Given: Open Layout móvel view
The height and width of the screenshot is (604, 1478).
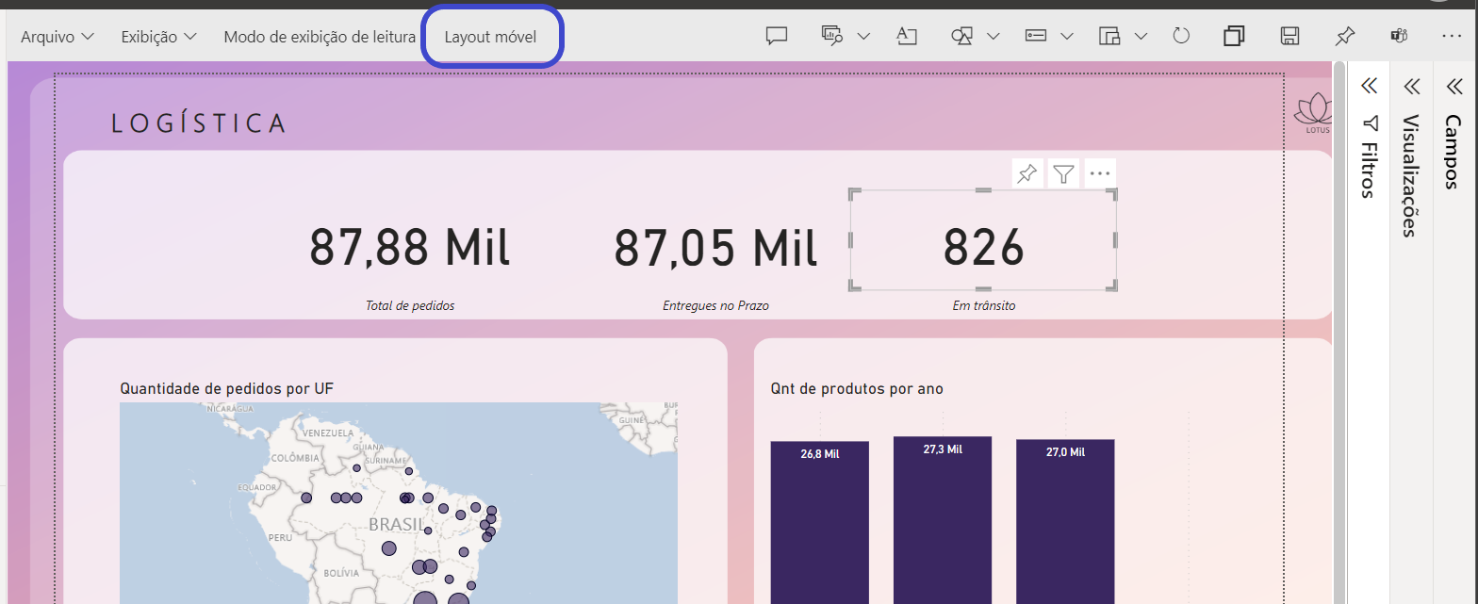Looking at the screenshot, I should [490, 37].
